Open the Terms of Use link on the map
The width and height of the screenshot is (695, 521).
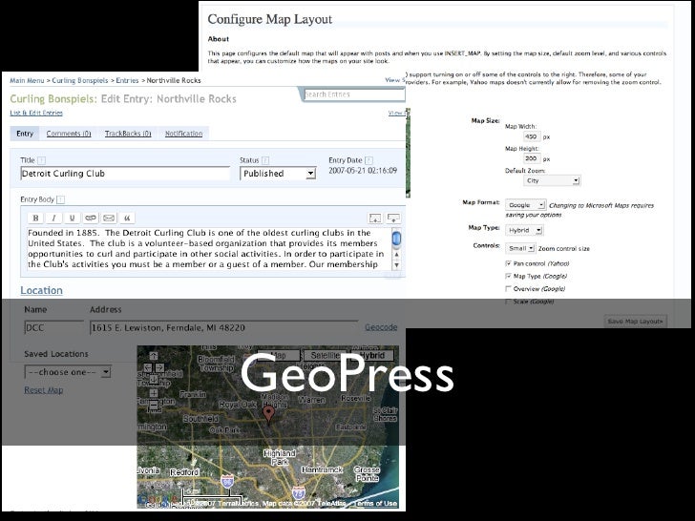tap(376, 504)
